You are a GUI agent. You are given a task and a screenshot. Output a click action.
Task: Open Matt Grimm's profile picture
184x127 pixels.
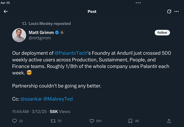(19, 35)
